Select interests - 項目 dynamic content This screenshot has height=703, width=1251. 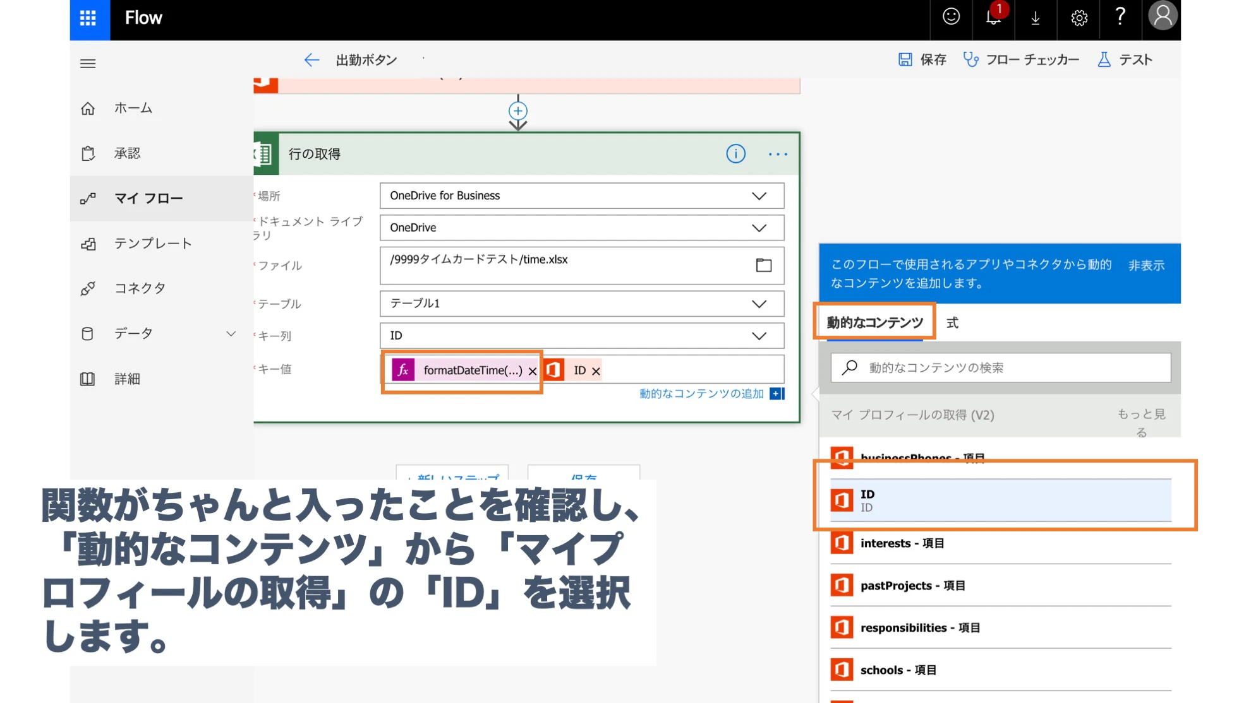click(x=1001, y=543)
